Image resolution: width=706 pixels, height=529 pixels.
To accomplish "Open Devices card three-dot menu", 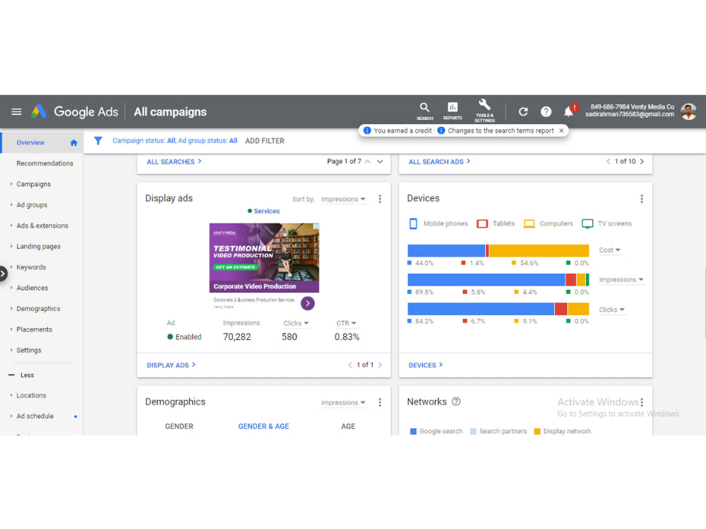I will (x=642, y=199).
